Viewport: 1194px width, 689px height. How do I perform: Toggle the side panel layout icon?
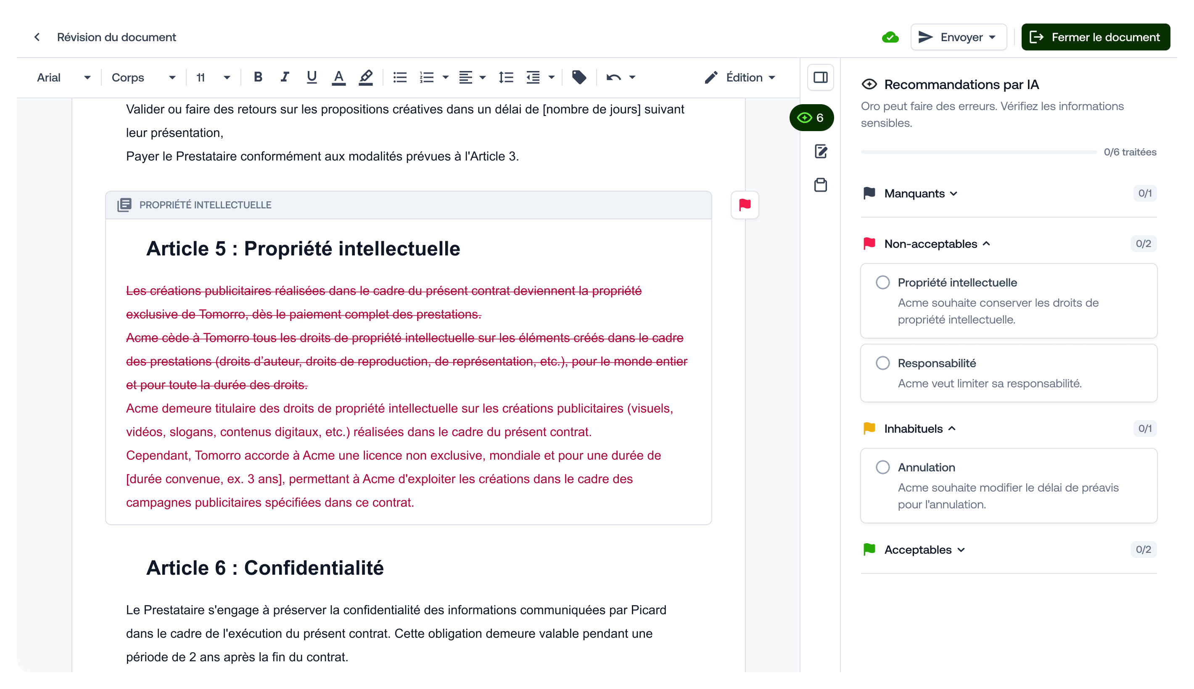point(821,77)
